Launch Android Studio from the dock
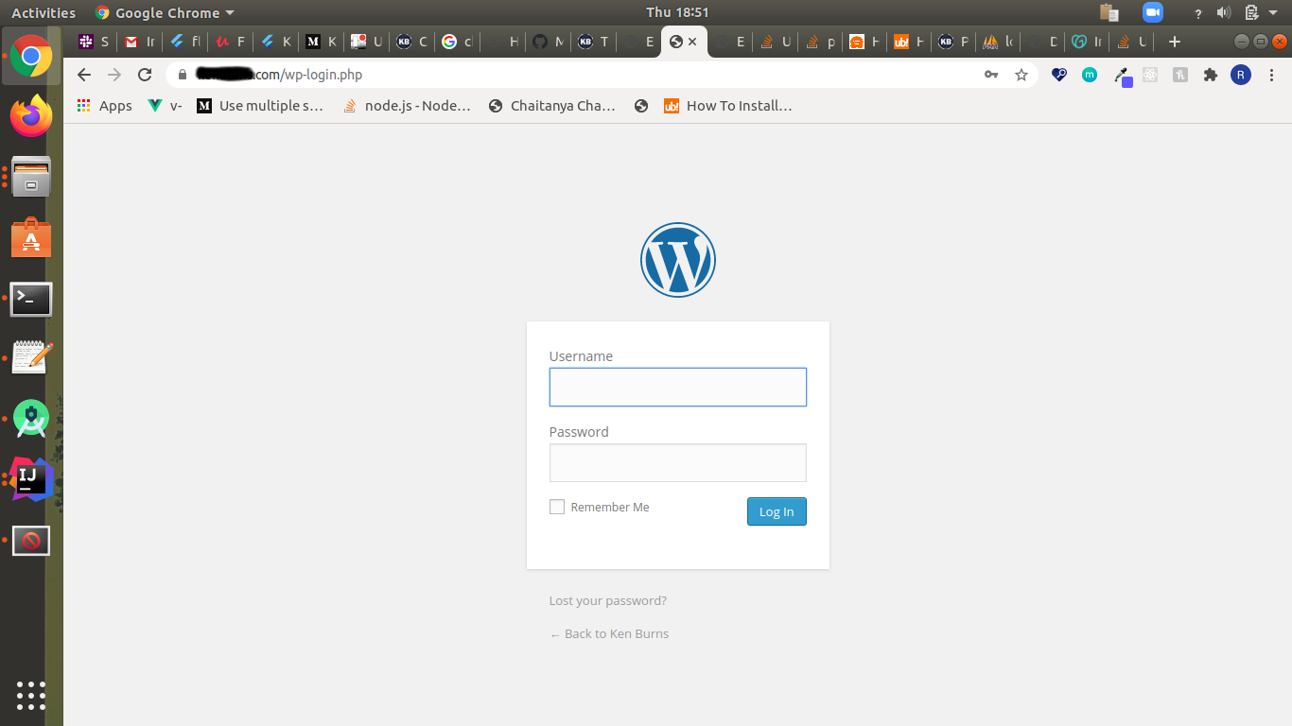1292x726 pixels. [31, 419]
